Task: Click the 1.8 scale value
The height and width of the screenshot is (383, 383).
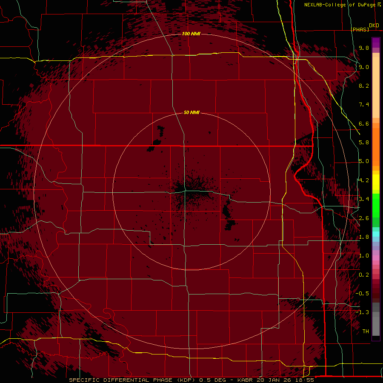Action: pos(364,237)
